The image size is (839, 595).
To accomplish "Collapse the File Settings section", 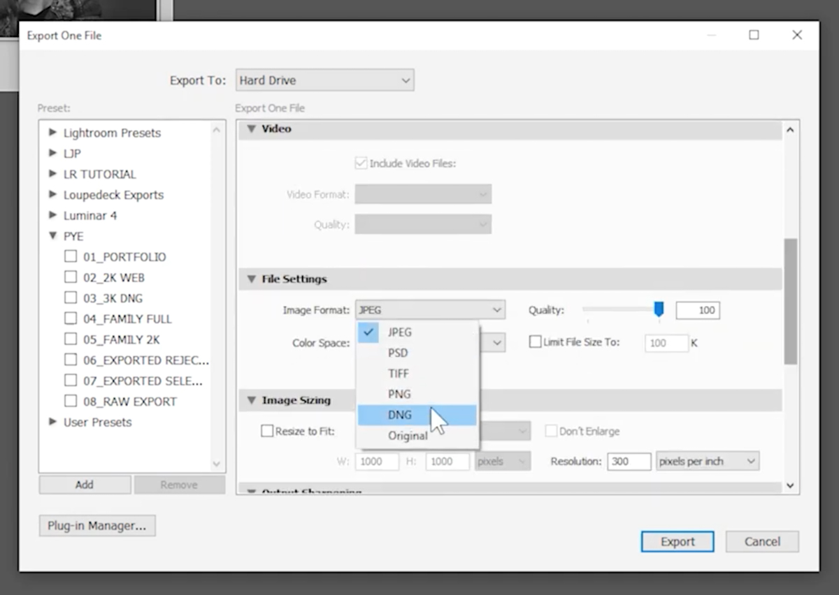I will [252, 279].
